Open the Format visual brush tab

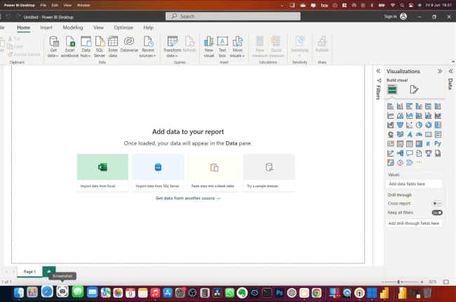(414, 89)
